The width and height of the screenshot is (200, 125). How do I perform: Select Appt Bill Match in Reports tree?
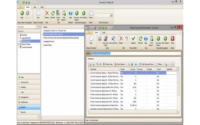coord(26,38)
